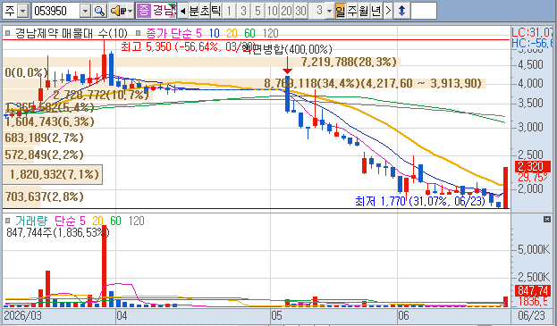The image size is (557, 326).
Task: Click the 06/23 date label
Action: pyautogui.click(x=531, y=315)
